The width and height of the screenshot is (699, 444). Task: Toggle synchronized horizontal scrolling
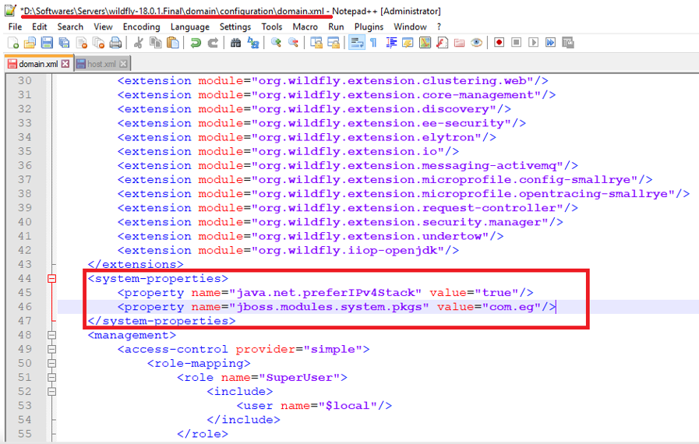334,43
